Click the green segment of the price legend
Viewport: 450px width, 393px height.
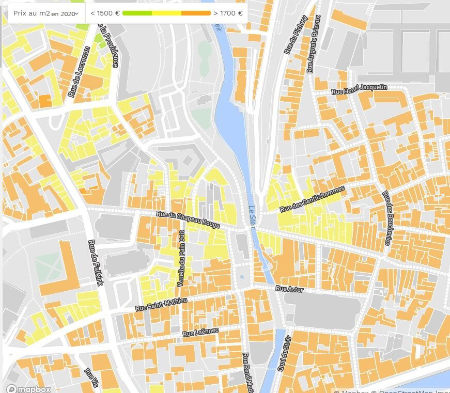[137, 13]
